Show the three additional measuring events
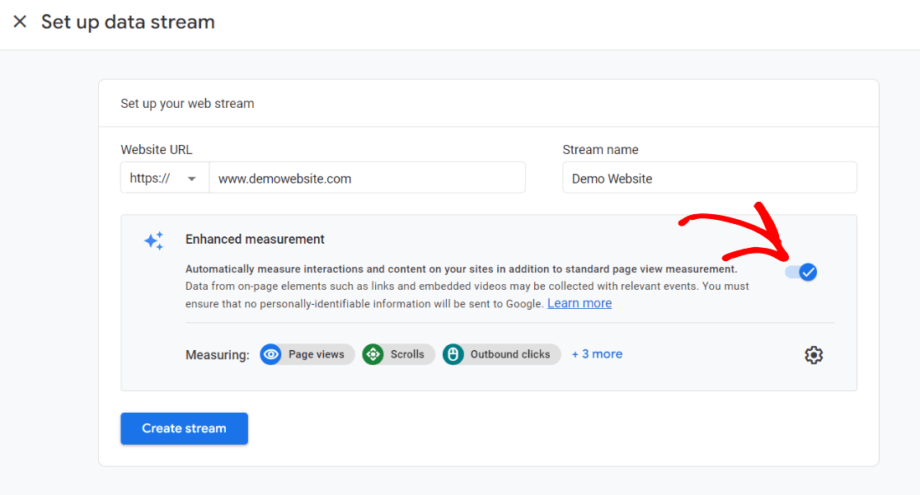The height and width of the screenshot is (495, 920). click(597, 353)
